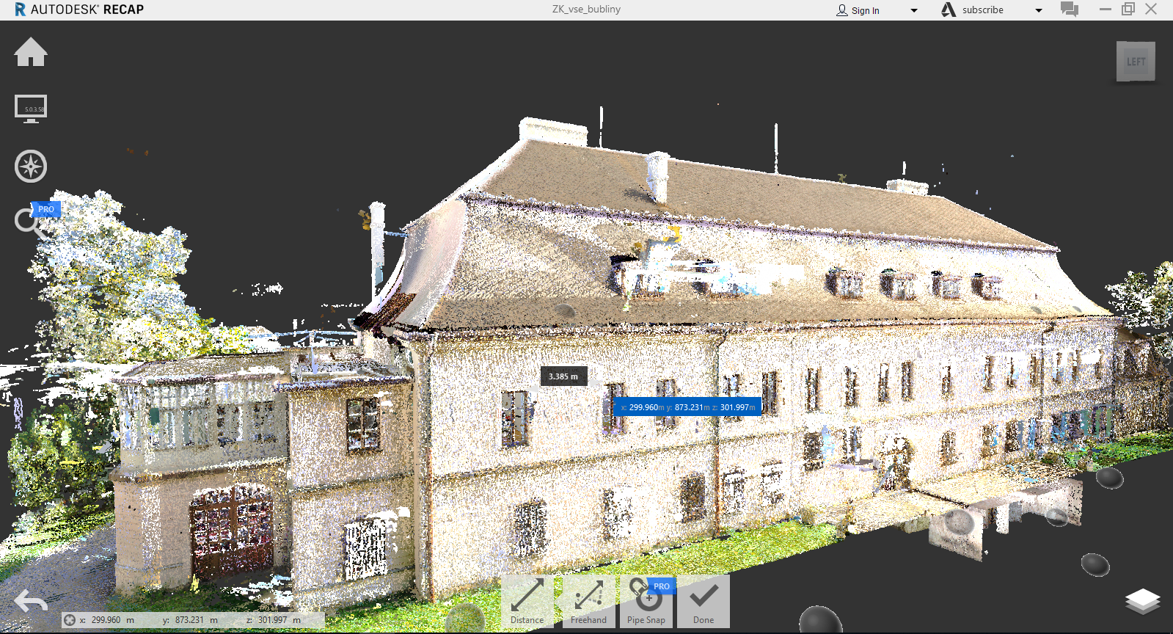Click the z coordinate field 301.997

pos(274,620)
